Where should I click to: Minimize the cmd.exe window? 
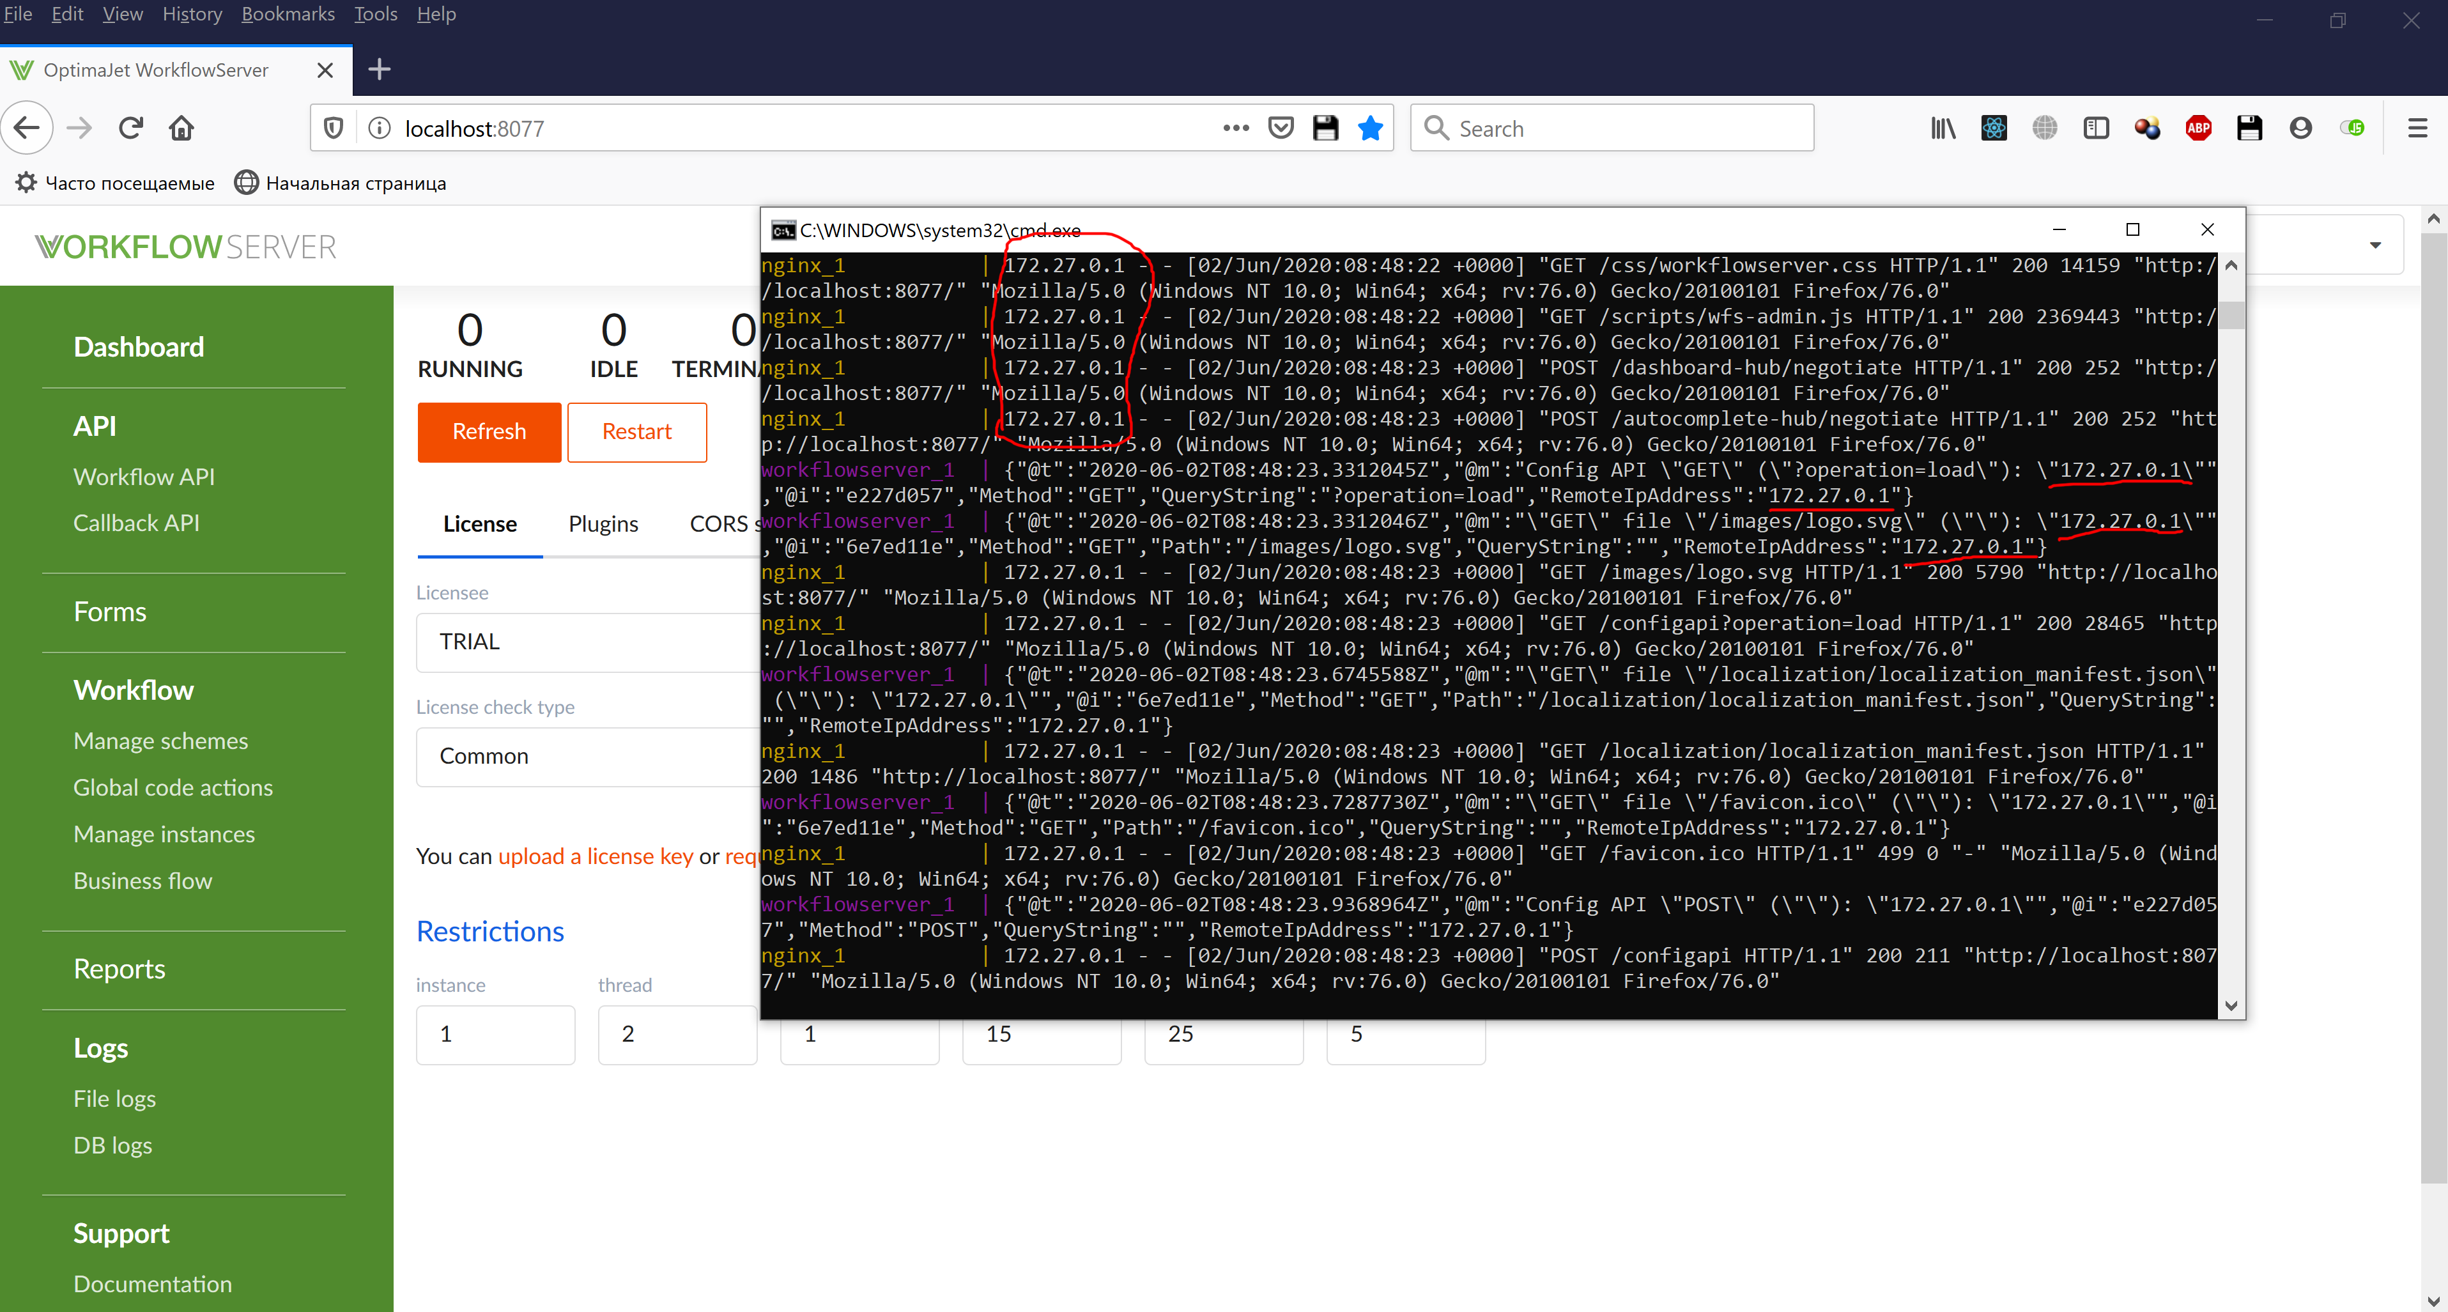[2059, 230]
